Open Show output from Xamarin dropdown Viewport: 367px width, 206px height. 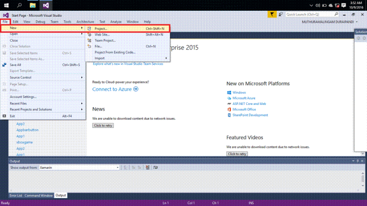coord(79,168)
